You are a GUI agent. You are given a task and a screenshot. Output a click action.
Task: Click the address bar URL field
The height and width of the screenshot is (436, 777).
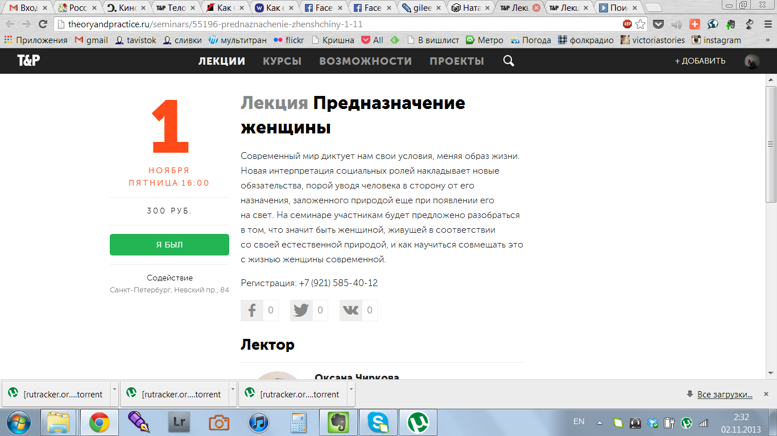click(341, 24)
